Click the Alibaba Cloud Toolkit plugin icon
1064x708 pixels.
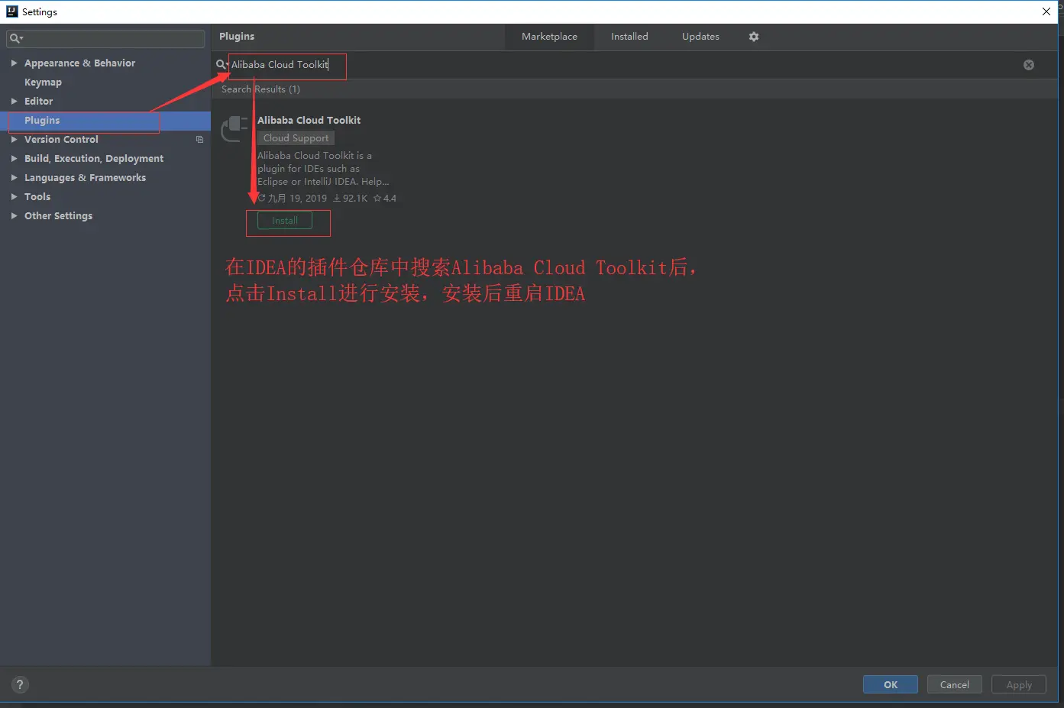234,128
